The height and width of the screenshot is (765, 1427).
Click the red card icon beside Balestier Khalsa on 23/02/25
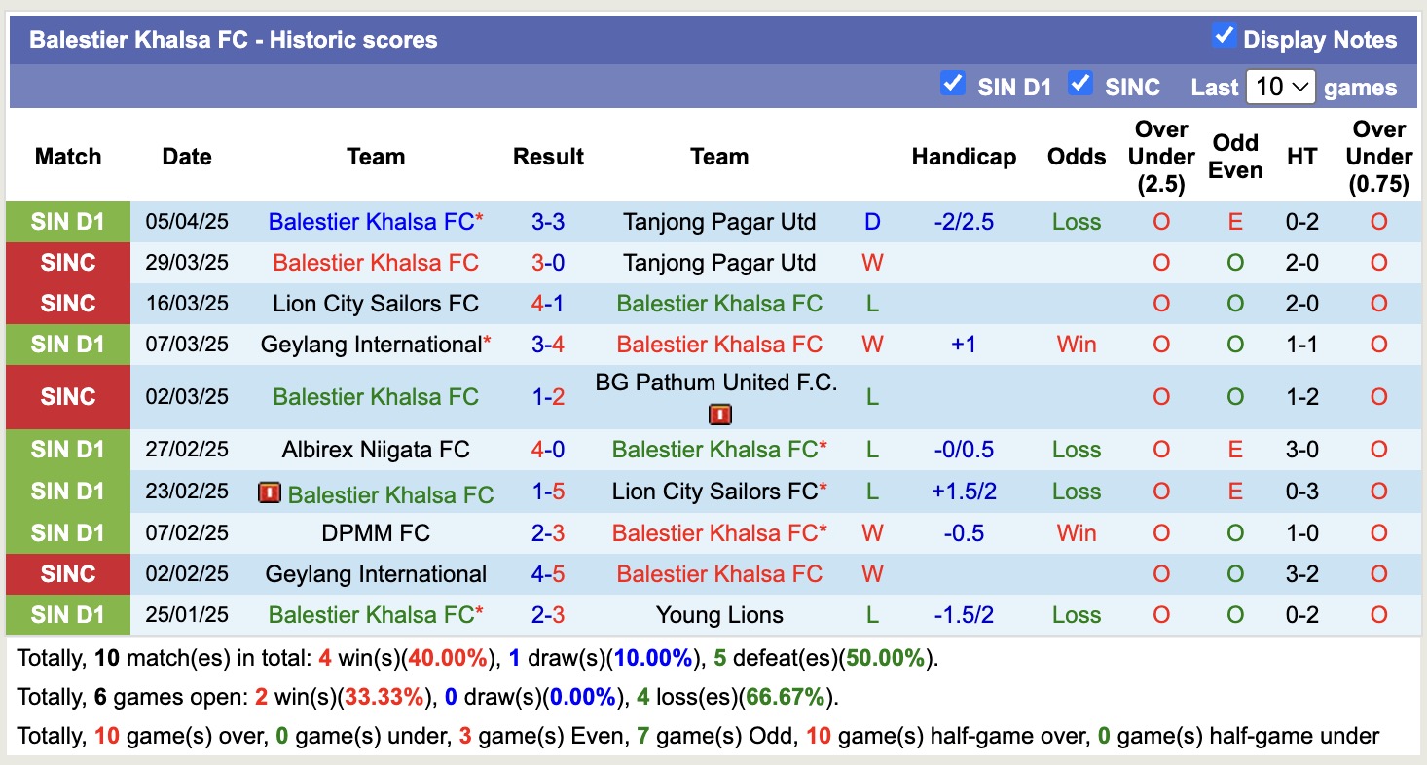pos(271,493)
